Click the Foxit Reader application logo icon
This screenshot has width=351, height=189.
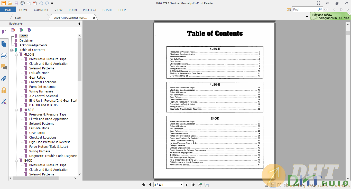pyautogui.click(x=3, y=3)
